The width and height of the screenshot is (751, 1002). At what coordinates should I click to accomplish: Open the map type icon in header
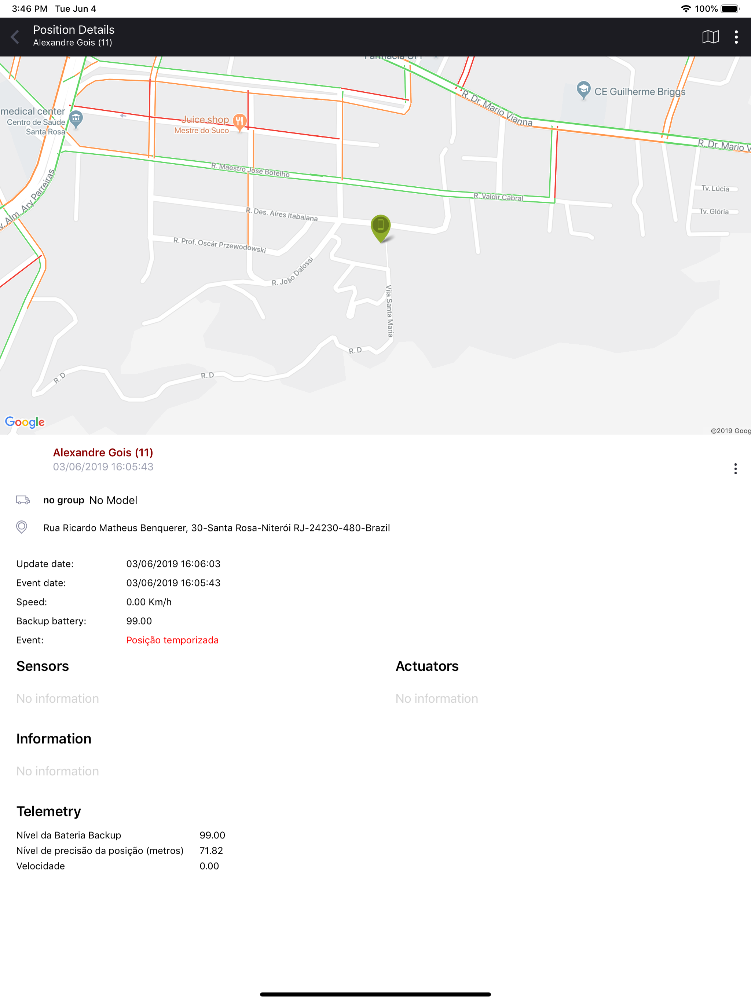pos(710,37)
